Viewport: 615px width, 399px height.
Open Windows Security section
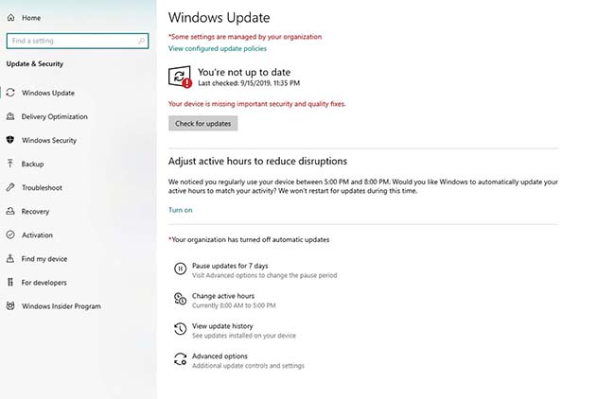click(x=49, y=140)
